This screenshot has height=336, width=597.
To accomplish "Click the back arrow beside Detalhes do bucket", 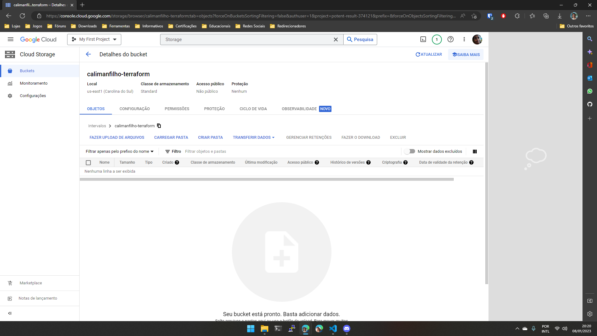I will [88, 54].
